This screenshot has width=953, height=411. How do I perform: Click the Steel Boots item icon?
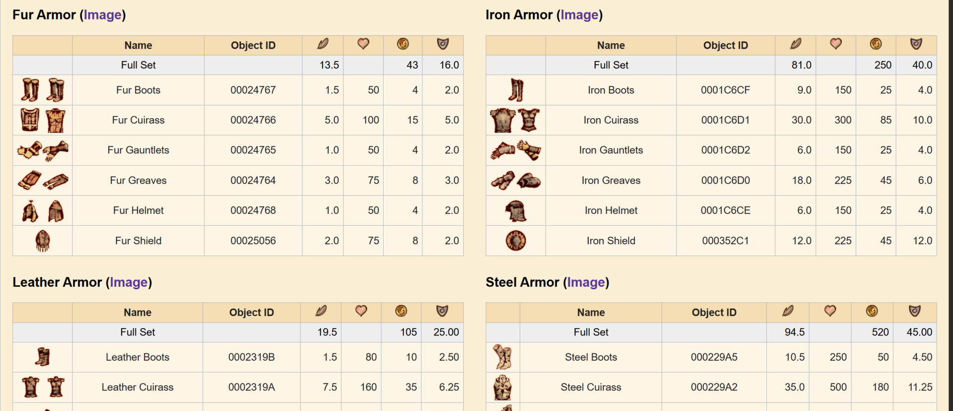tap(503, 357)
